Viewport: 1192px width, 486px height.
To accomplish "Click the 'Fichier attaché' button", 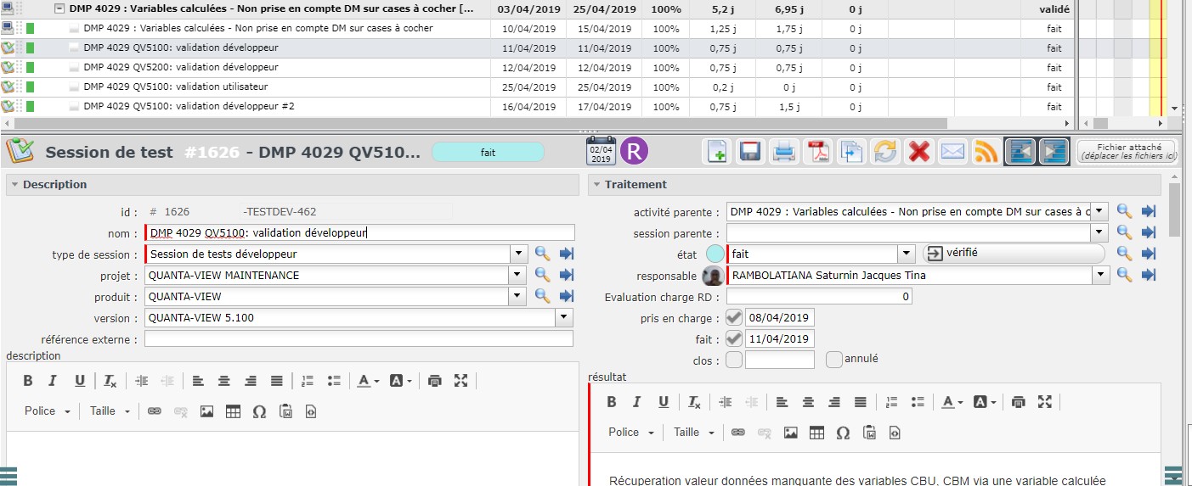I will point(1126,152).
